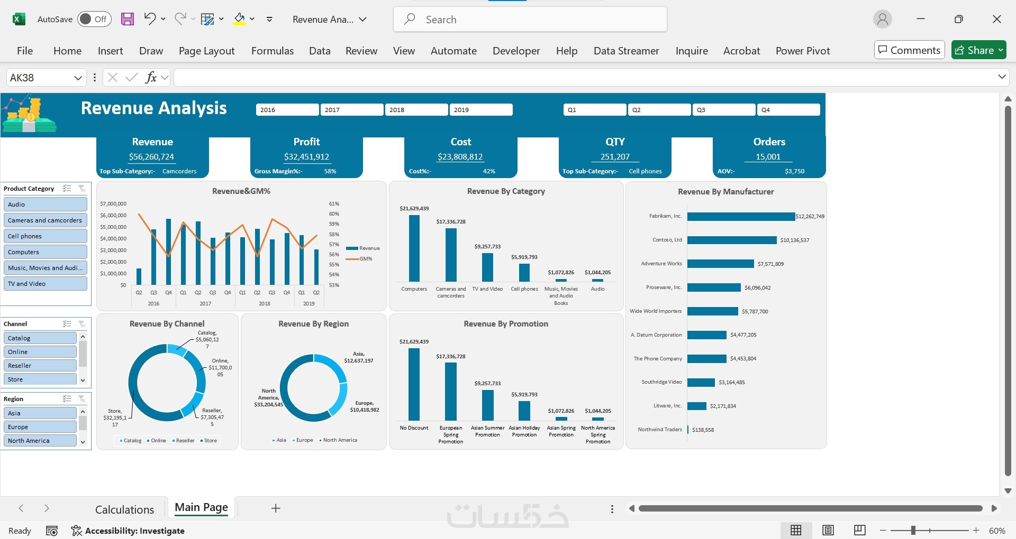Image resolution: width=1016 pixels, height=539 pixels.
Task: Open the File menu
Action: [x=25, y=51]
